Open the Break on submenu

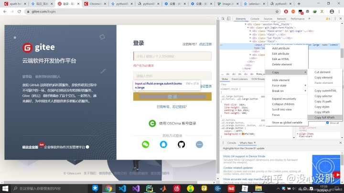click(286, 91)
